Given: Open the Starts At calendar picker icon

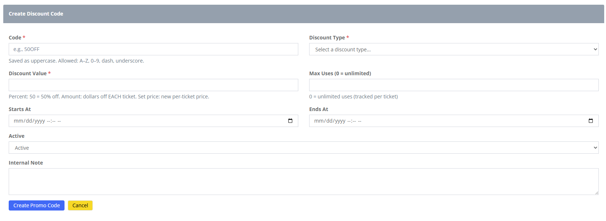Looking at the screenshot, I should (x=290, y=121).
